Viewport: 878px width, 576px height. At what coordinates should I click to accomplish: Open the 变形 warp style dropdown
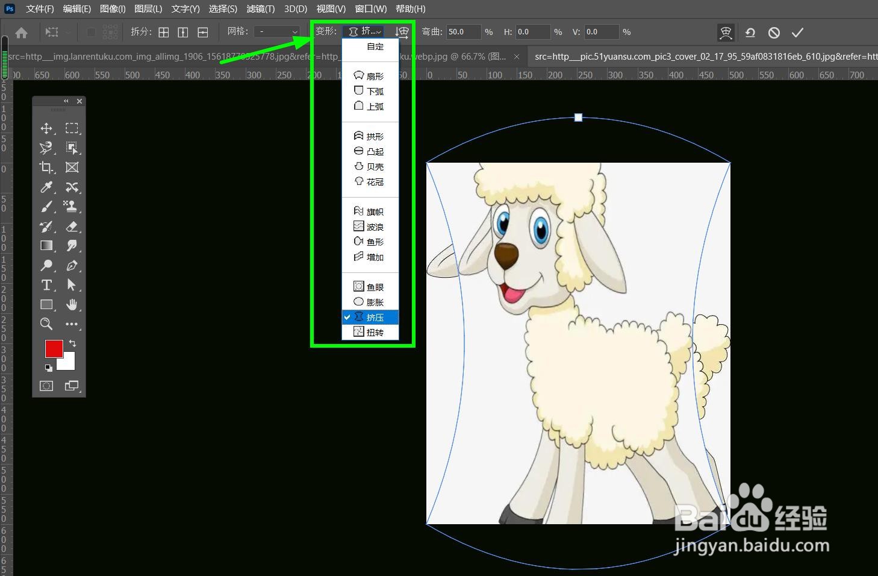point(363,31)
